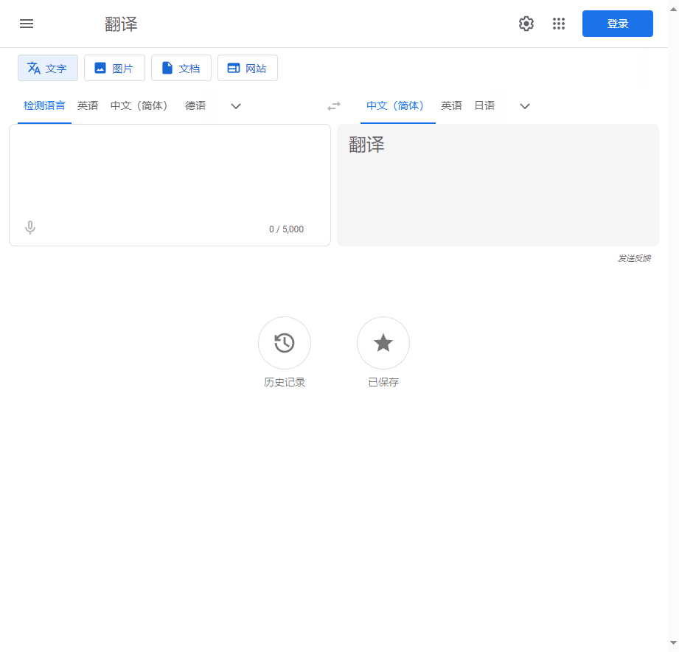Switch to 文档 document translation
The height and width of the screenshot is (652, 679).
click(181, 68)
